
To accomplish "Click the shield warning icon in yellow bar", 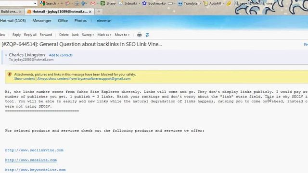I will pos(10,74).
